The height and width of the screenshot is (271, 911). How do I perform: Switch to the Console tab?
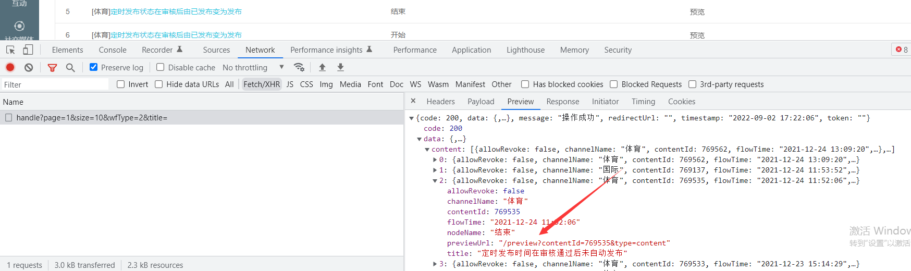[x=113, y=50]
